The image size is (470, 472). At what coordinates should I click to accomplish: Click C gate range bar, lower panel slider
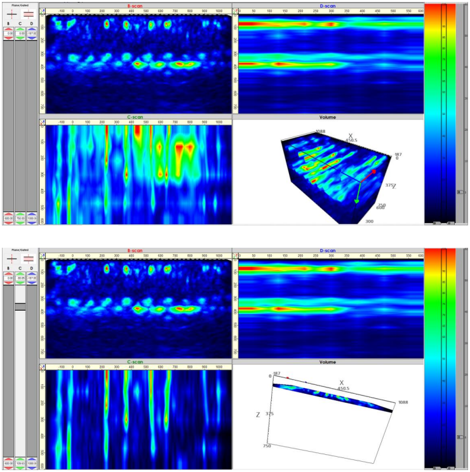tap(20, 307)
